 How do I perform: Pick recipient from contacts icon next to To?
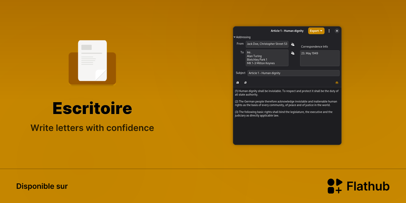(x=293, y=53)
